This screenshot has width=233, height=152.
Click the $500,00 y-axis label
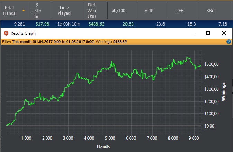point(212,64)
